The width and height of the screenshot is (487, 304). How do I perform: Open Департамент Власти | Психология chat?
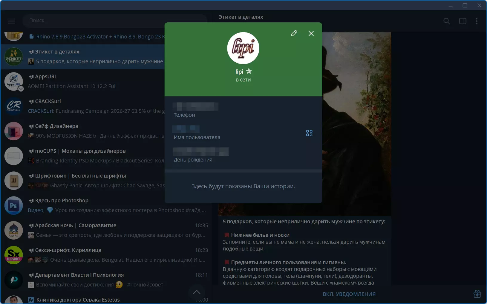(106, 280)
